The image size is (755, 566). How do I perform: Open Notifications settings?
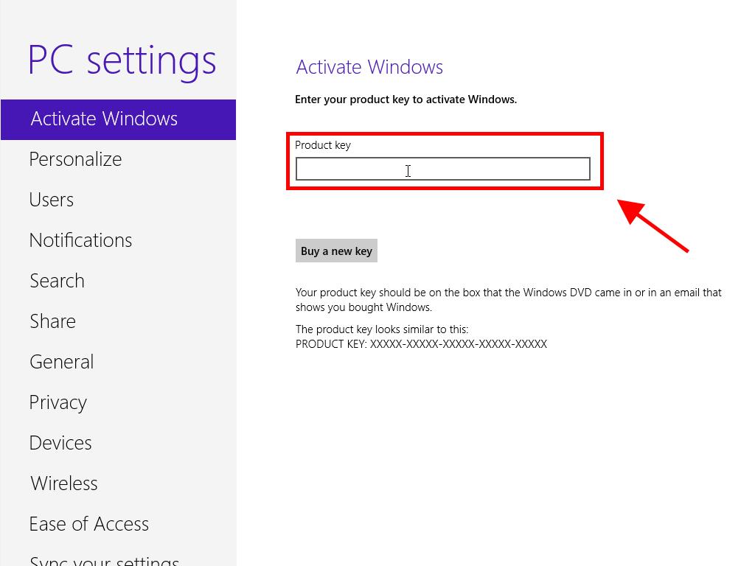pyautogui.click(x=81, y=240)
